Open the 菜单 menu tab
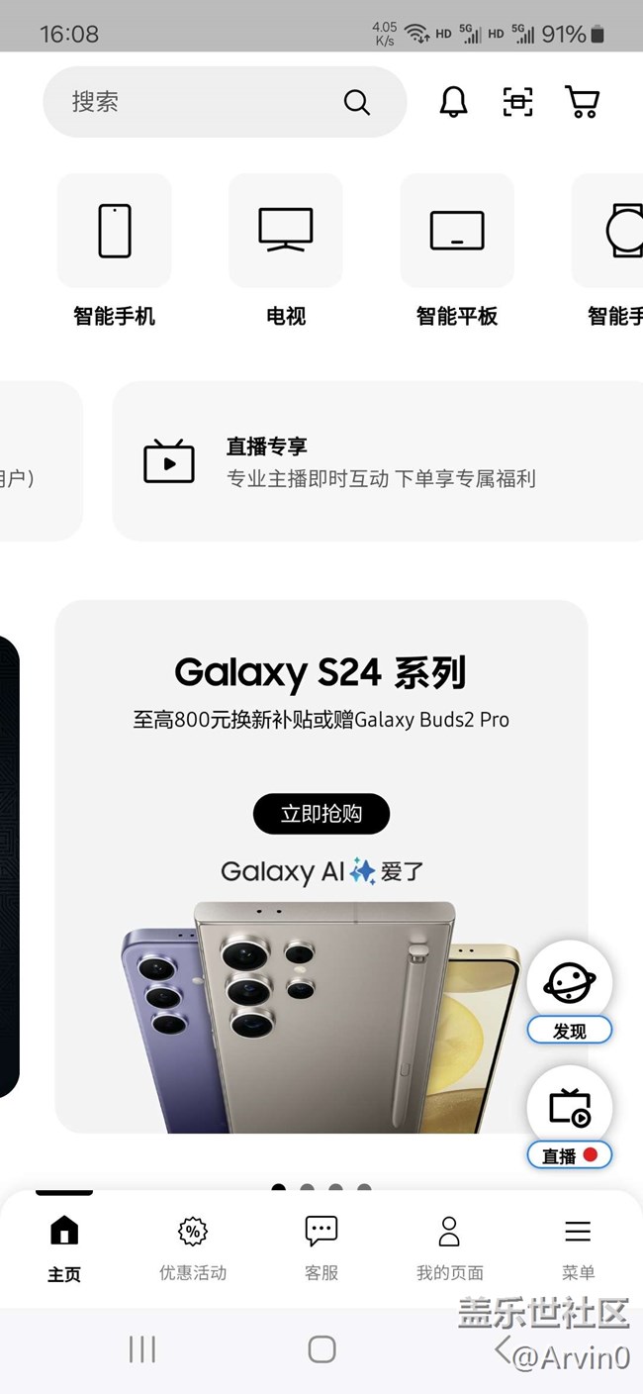The image size is (643, 1394). click(579, 1248)
